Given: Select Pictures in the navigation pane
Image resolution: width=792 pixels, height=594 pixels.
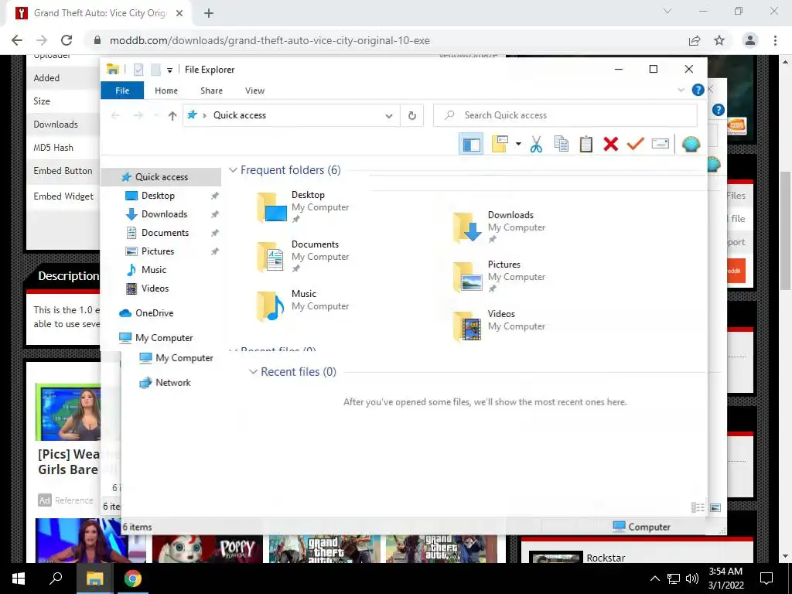Looking at the screenshot, I should (x=158, y=251).
